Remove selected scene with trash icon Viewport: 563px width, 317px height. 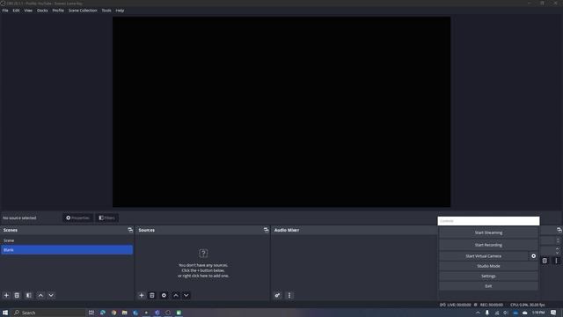(x=17, y=295)
